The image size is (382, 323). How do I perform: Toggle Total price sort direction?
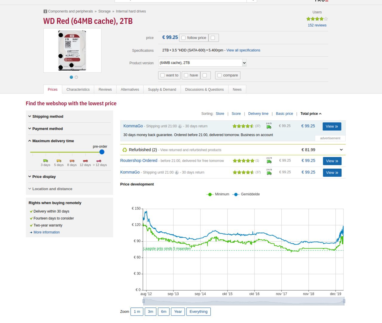coord(311,114)
